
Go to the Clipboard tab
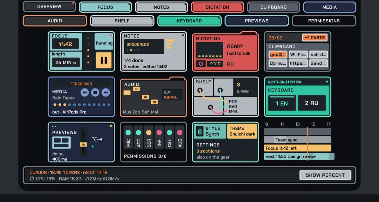pos(274,7)
